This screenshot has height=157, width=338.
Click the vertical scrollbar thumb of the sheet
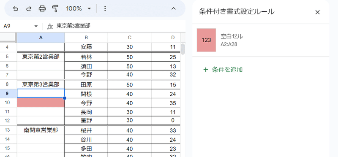point(183,49)
